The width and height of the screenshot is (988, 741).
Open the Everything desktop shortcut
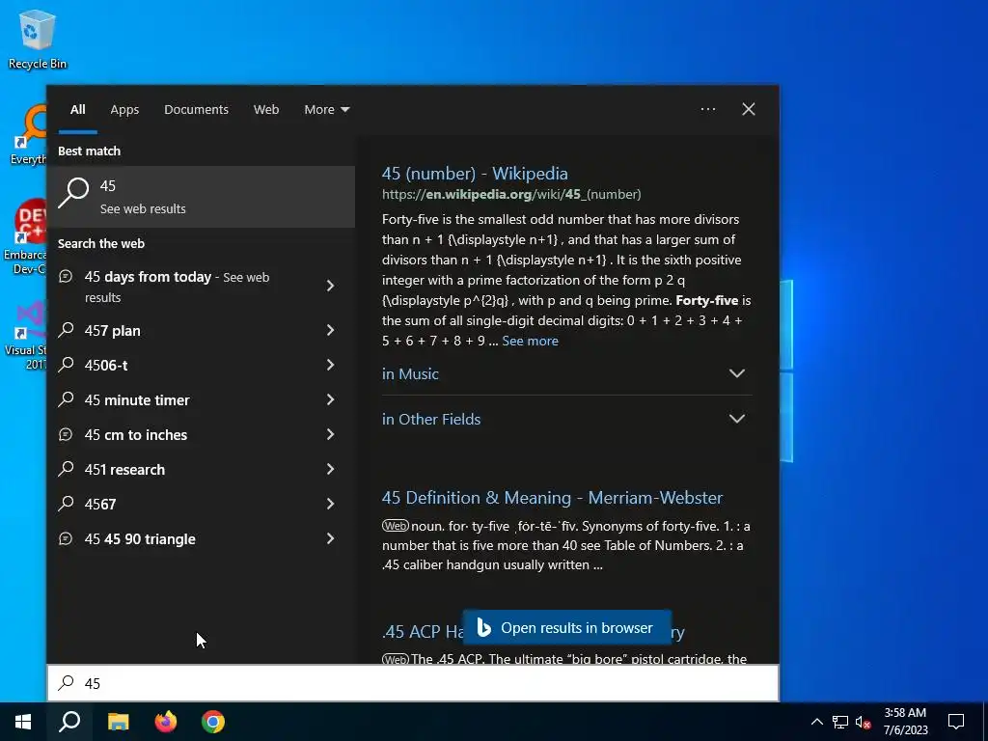coord(28,135)
